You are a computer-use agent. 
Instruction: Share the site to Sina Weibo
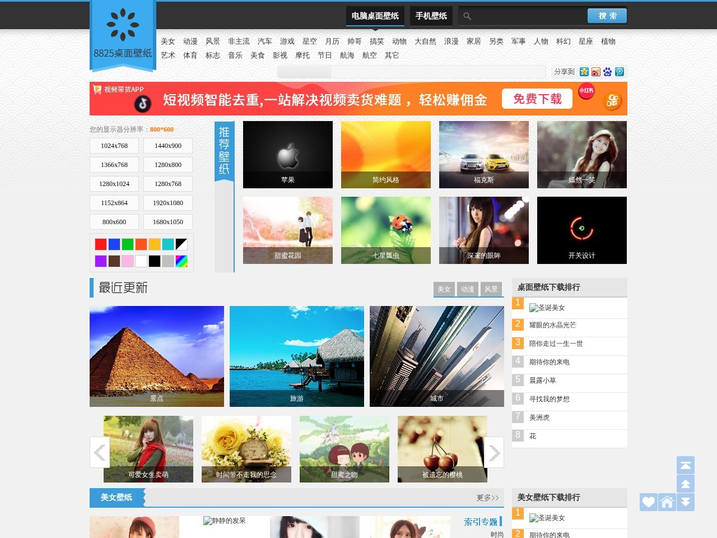(x=596, y=72)
